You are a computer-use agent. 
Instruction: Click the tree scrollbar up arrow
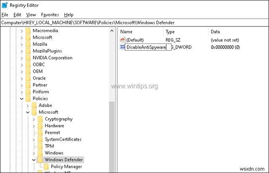[x=112, y=31]
